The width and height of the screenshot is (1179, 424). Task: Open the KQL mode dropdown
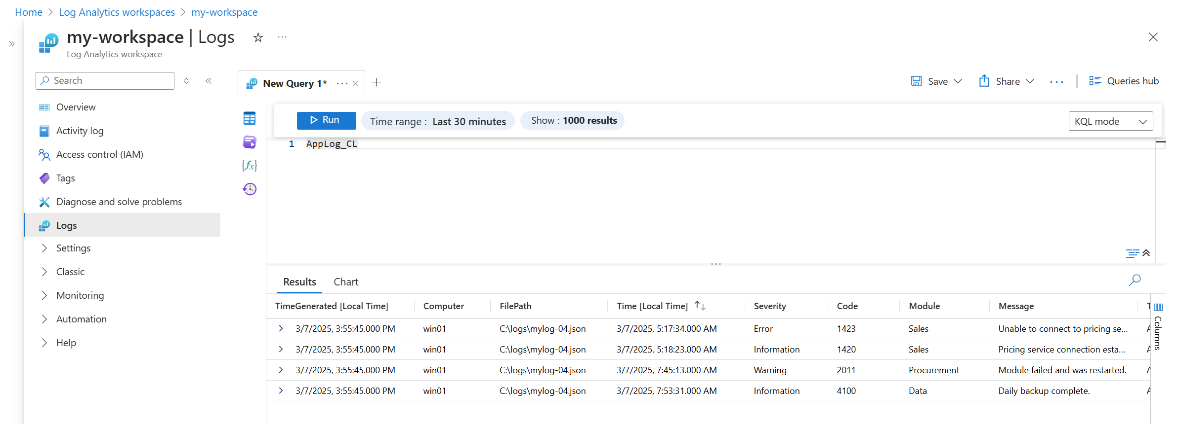pyautogui.click(x=1111, y=121)
